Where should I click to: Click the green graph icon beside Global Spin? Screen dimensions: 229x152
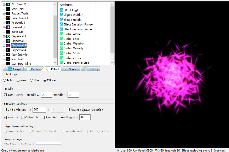click(61, 39)
